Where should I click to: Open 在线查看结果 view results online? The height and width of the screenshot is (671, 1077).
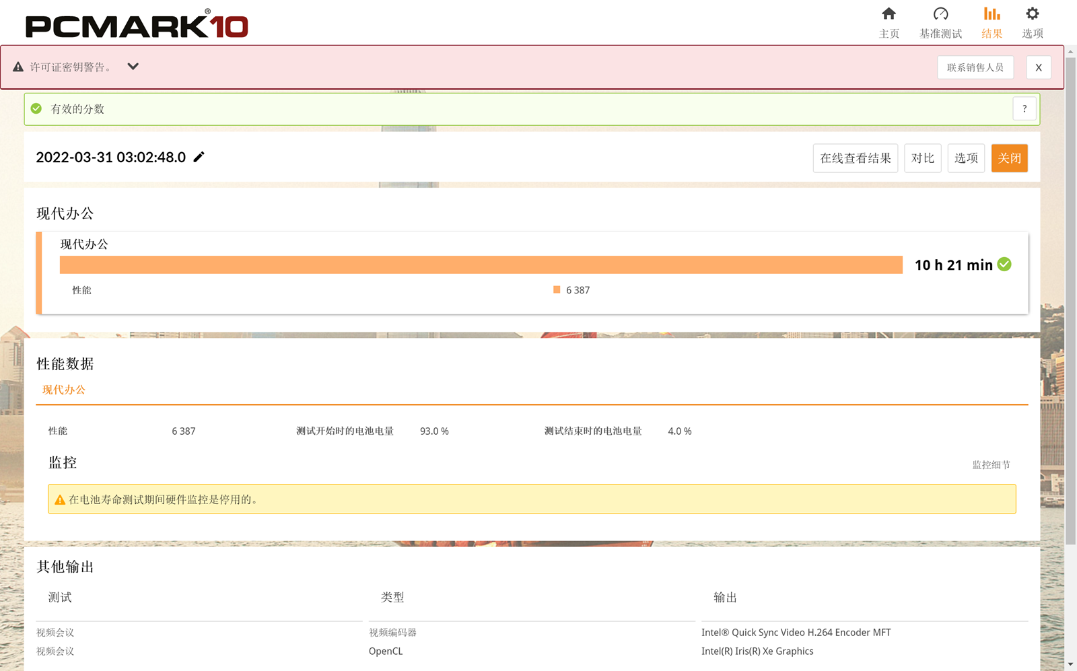[x=855, y=158]
